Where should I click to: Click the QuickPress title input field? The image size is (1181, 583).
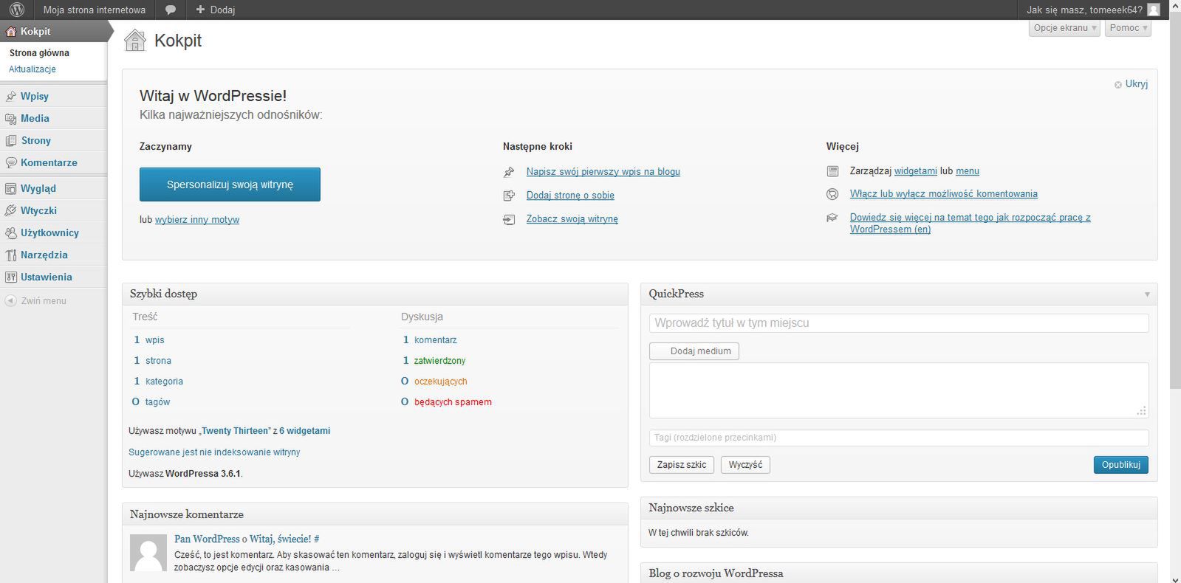pos(899,323)
